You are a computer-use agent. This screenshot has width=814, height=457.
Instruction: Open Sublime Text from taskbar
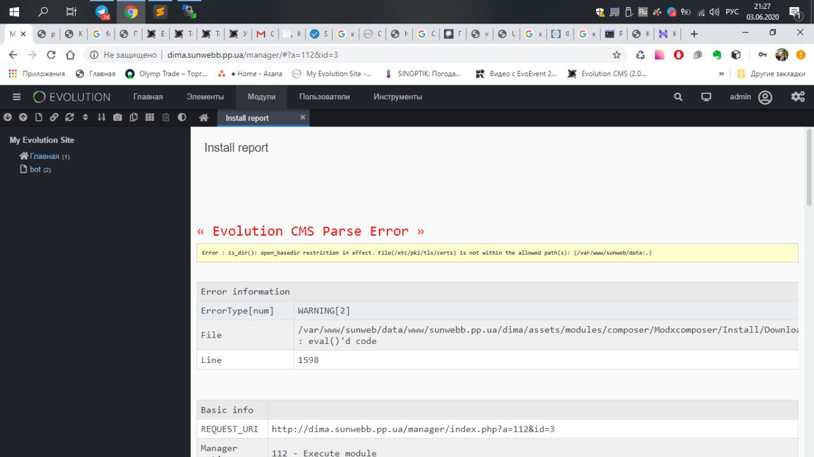click(x=160, y=11)
